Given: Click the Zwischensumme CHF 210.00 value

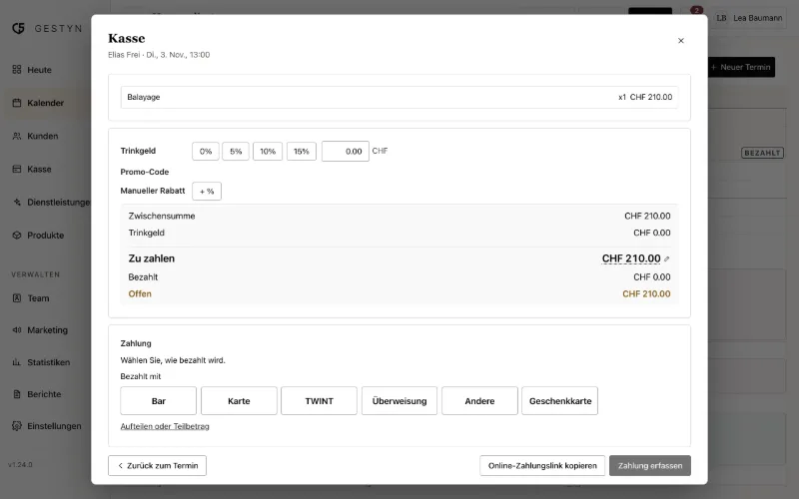Looking at the screenshot, I should click(x=647, y=216).
